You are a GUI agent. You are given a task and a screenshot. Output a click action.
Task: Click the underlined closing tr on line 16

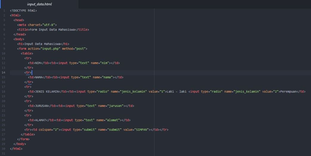(x=29, y=82)
